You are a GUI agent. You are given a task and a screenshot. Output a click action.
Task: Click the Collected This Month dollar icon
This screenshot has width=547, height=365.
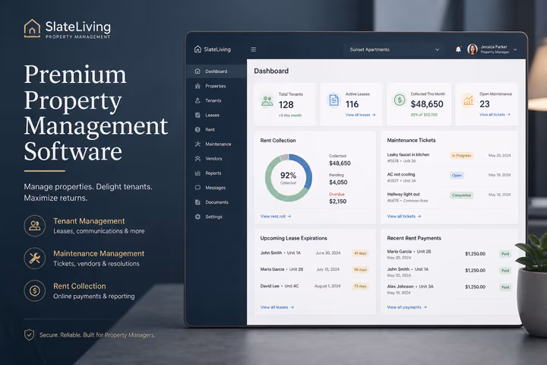[x=400, y=100]
